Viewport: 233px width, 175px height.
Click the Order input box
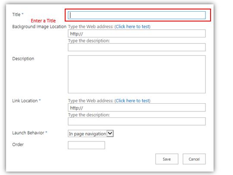point(86,145)
